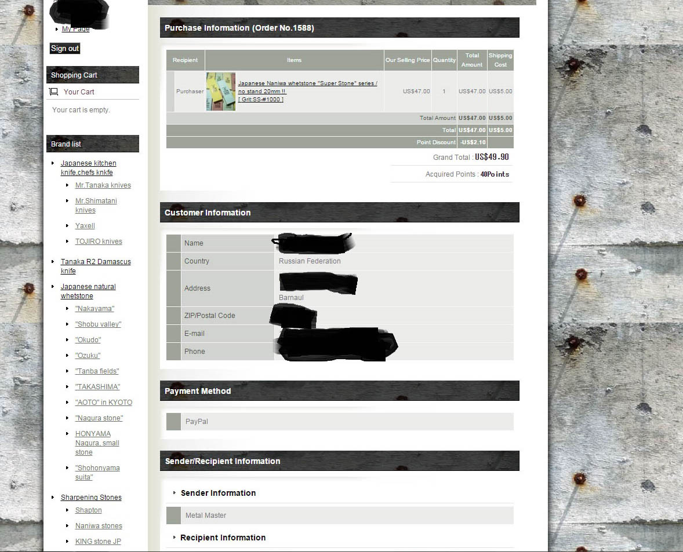
Task: Expand the Recipient Information arrow
Action: click(175, 538)
